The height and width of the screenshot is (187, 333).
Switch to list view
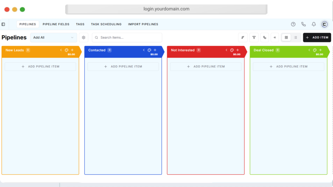click(296, 38)
